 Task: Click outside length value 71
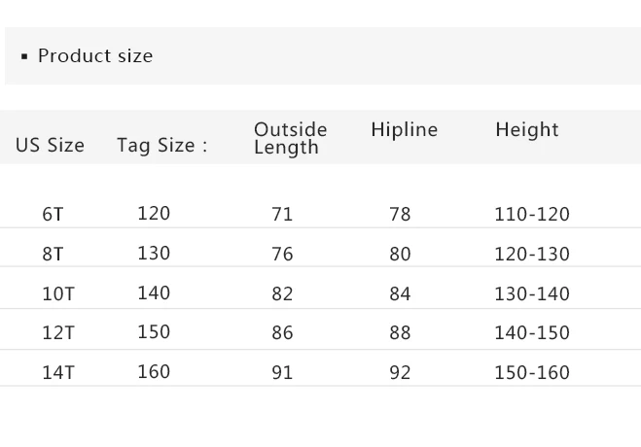281,214
